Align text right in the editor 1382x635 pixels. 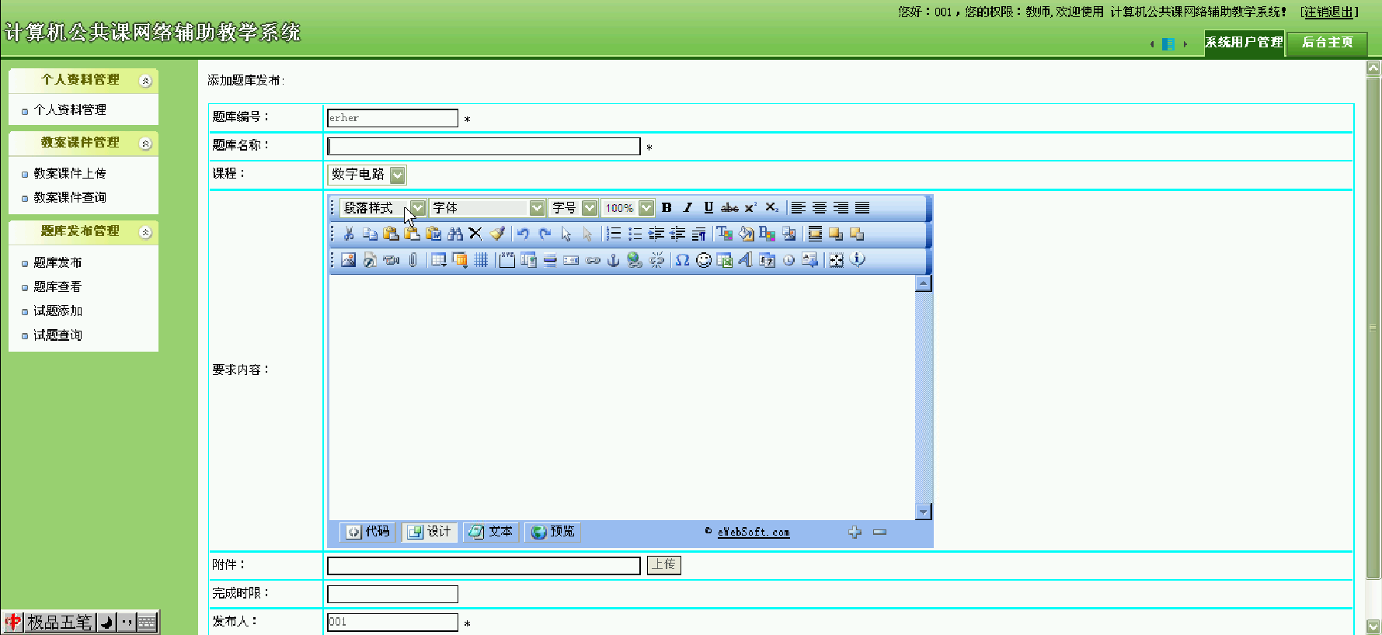click(x=841, y=208)
